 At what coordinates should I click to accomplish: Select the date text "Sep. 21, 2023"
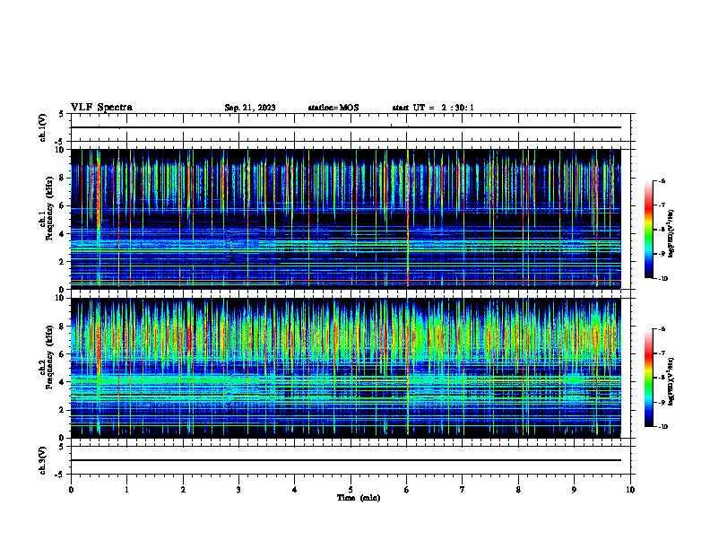[x=250, y=108]
